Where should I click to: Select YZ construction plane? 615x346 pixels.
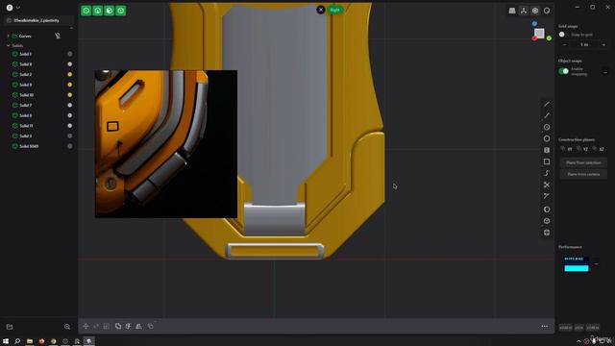[x=582, y=149]
